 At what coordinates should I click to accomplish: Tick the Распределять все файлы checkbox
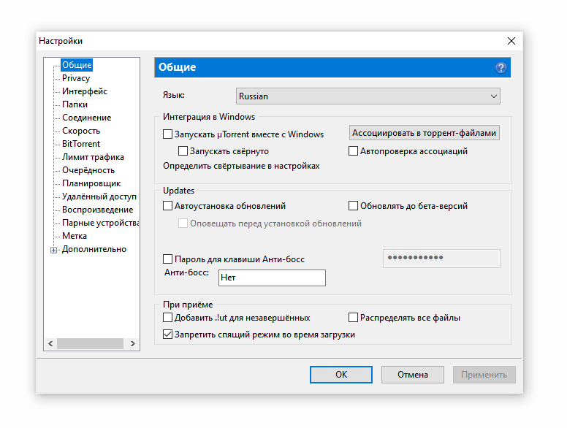coord(353,318)
